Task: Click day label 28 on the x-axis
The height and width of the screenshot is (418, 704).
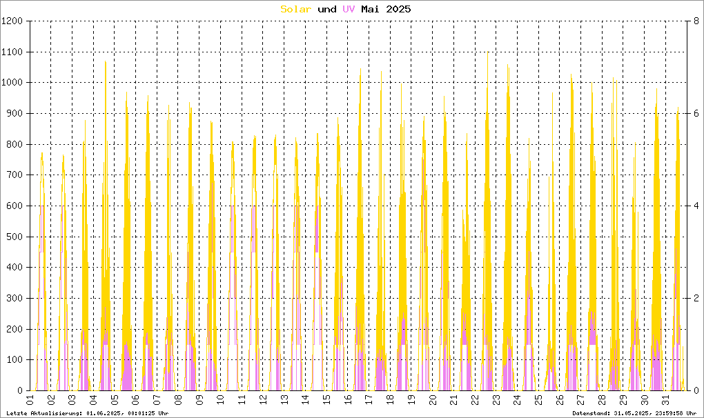Action: 602,399
